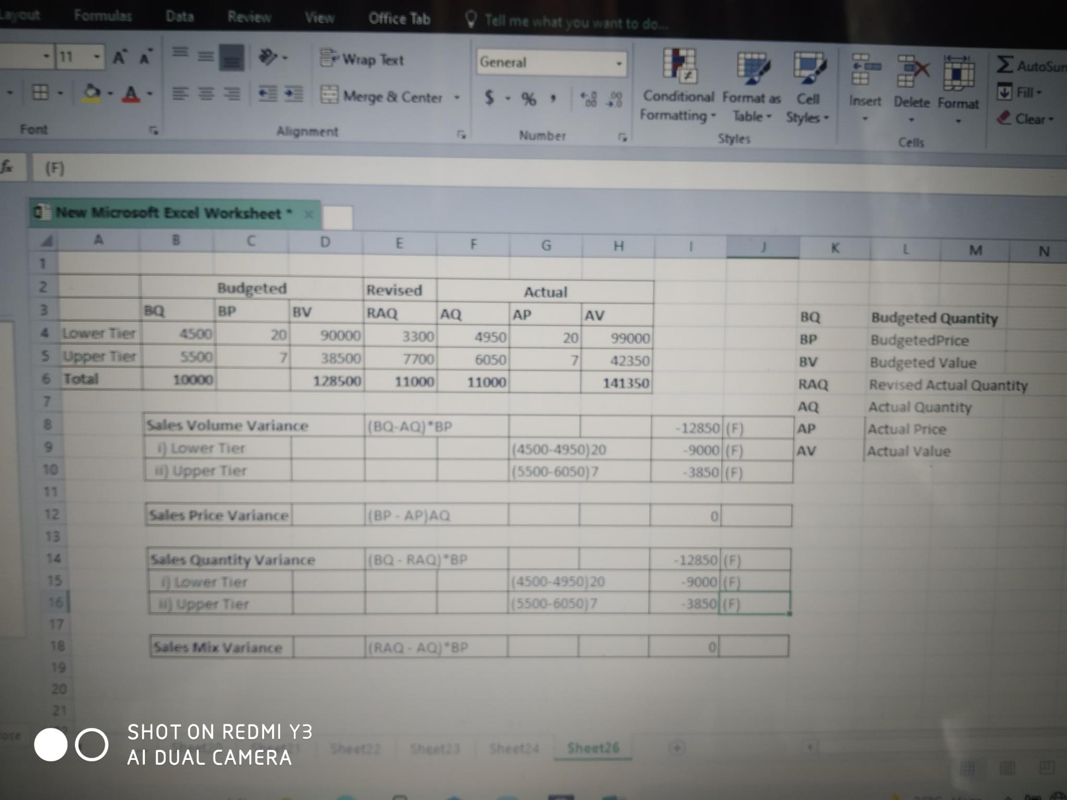Screen dimensions: 1067x800
Task: Open the Formulas ribbon tab
Action: click(103, 16)
